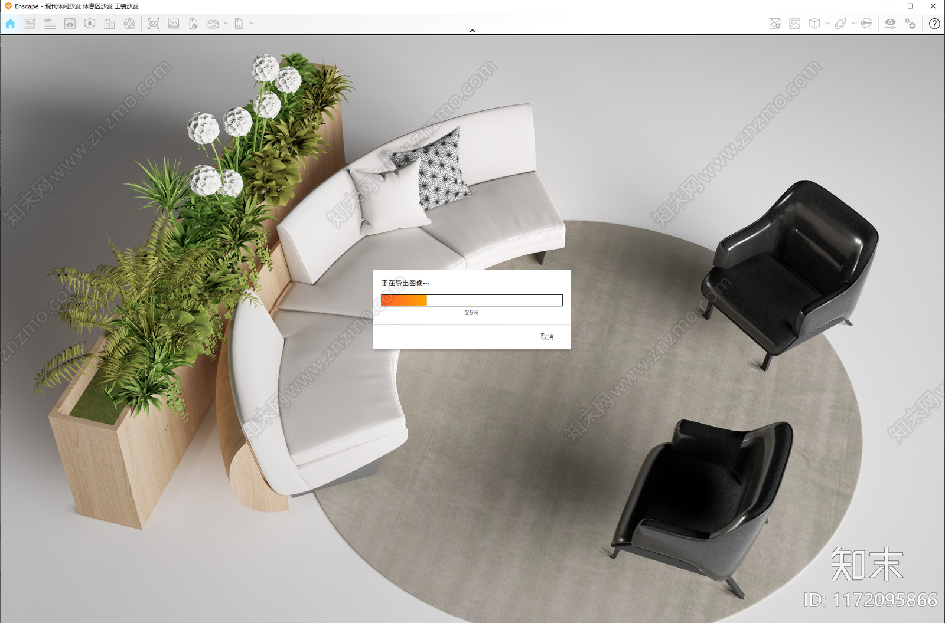Toggle the BIM info mode icon
The image size is (945, 623).
point(50,24)
